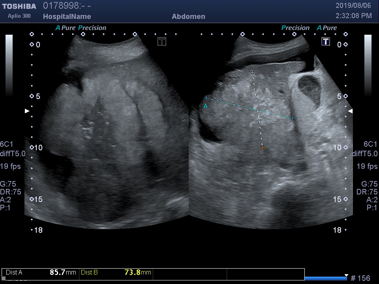Select the left ultrasound image pane
Viewport: 379px width, 284px height.
pos(107,132)
